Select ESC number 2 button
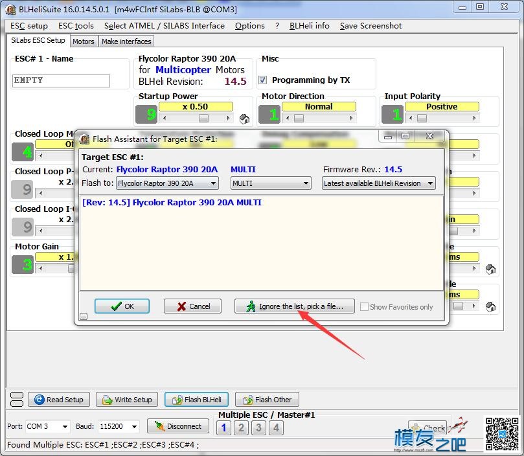This screenshot has width=524, height=456. pyautogui.click(x=242, y=427)
